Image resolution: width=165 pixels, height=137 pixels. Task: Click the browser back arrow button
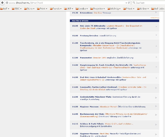point(2,3)
